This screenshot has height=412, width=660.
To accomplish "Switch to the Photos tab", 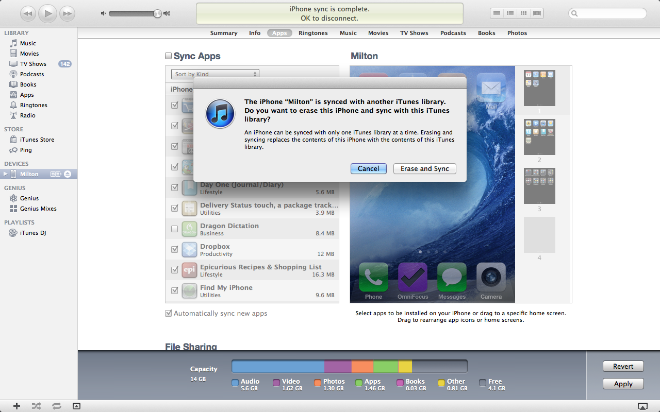I will click(517, 33).
